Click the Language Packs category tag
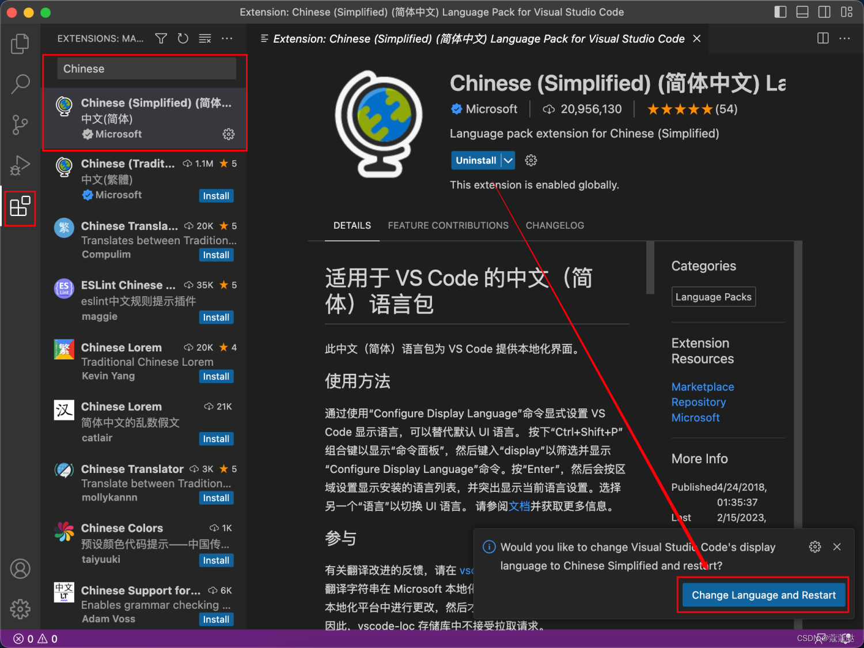The height and width of the screenshot is (648, 864). coord(714,297)
